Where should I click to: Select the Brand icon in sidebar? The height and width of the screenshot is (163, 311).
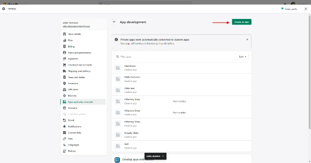click(x=64, y=120)
